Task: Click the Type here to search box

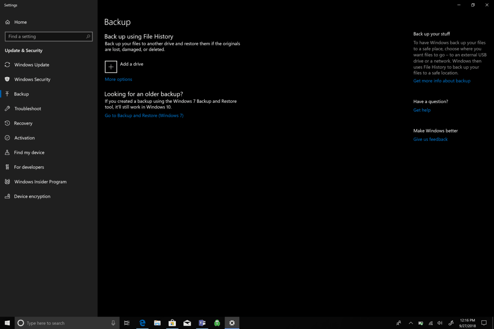Action: (67, 323)
